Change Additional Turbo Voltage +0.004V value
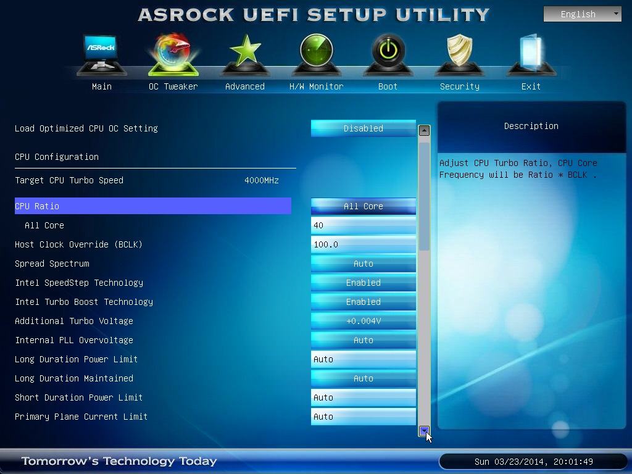632x474 pixels. (363, 321)
